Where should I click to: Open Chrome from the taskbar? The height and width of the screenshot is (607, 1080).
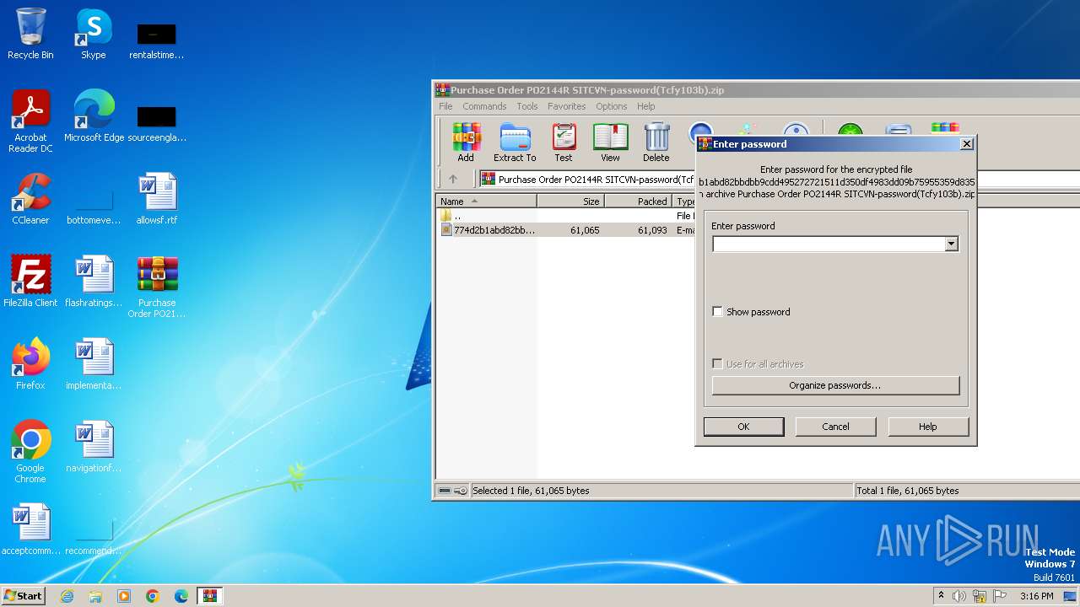click(x=153, y=596)
